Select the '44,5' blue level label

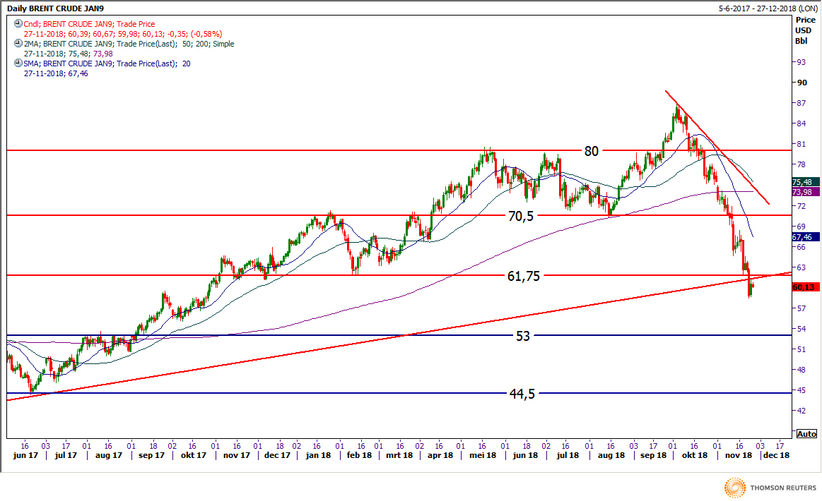(x=522, y=394)
